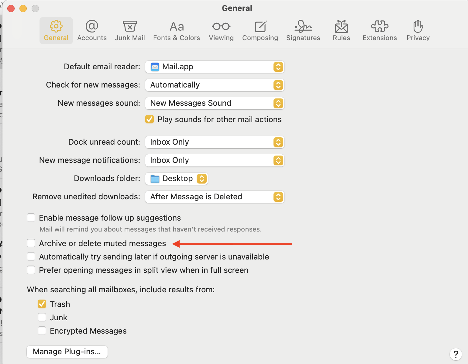Screen dimensions: 468x364
Task: Open help with question mark button
Action: point(456,354)
